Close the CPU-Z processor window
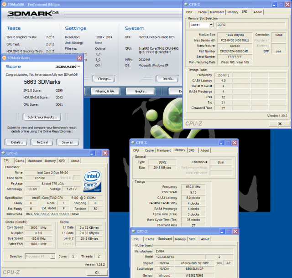Screen dimensions: 292x278 105,153
